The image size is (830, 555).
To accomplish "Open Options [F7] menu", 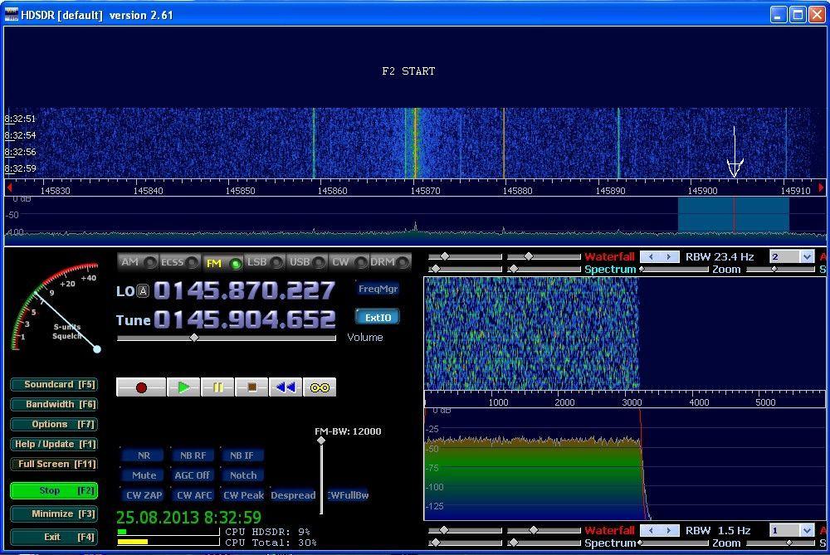I will pyautogui.click(x=53, y=424).
